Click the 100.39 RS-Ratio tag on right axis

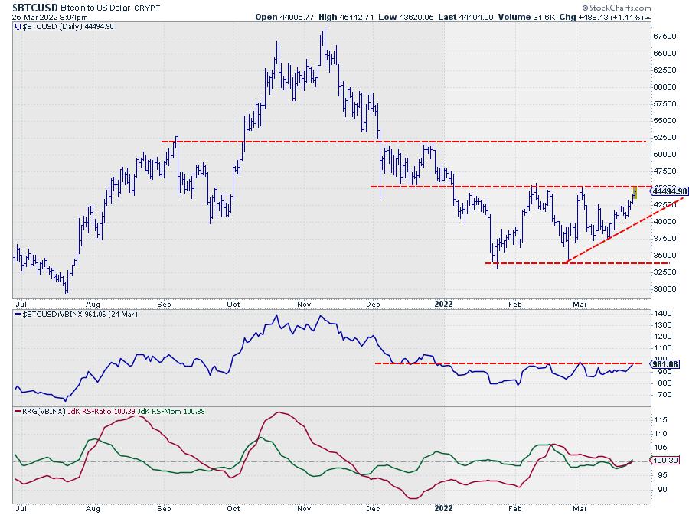coord(663,461)
